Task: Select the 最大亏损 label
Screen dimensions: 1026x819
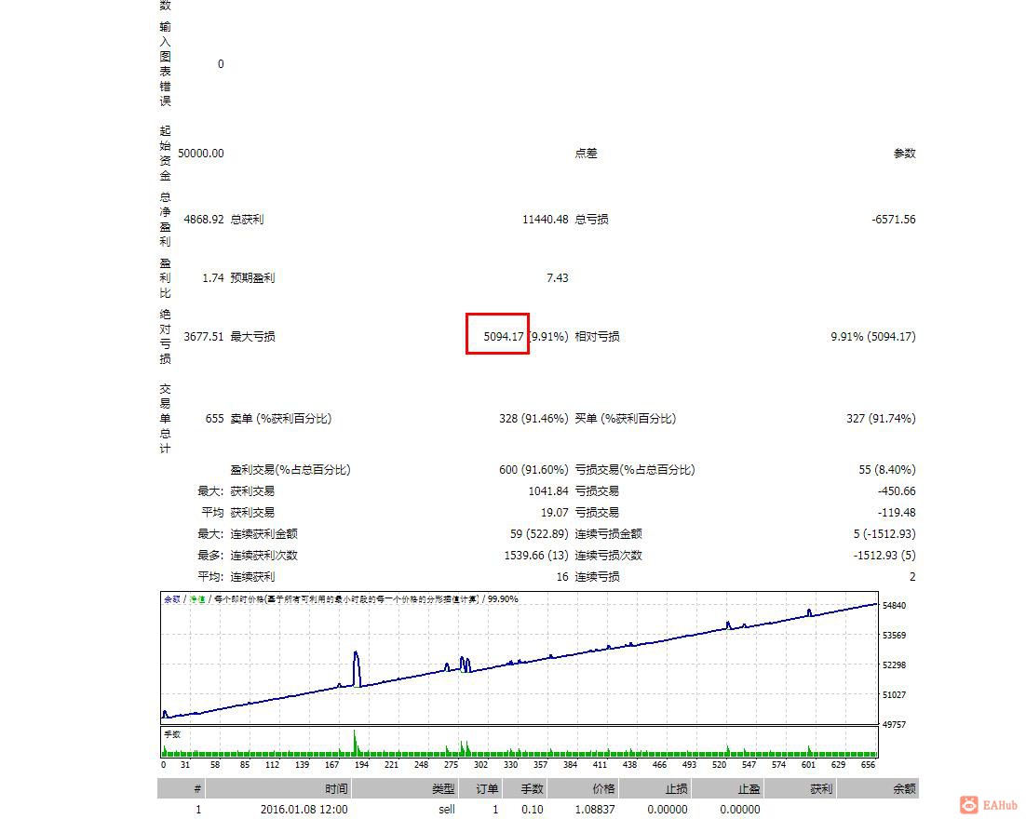Action: (252, 336)
